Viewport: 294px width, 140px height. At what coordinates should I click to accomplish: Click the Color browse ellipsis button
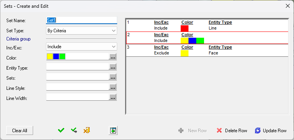tap(113, 56)
